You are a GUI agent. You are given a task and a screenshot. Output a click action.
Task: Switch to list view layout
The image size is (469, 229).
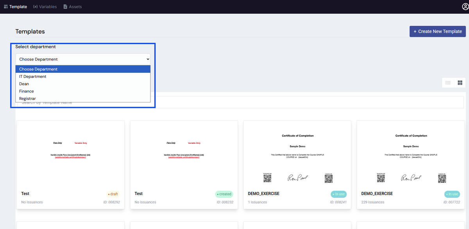[x=448, y=83]
